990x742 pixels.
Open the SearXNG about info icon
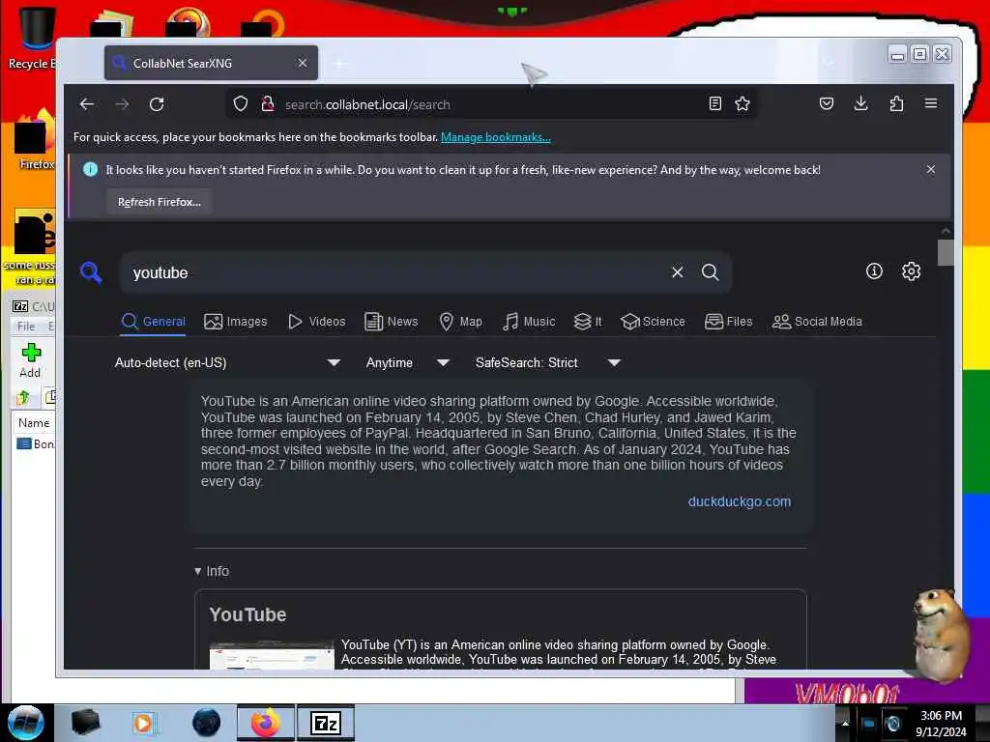click(874, 271)
